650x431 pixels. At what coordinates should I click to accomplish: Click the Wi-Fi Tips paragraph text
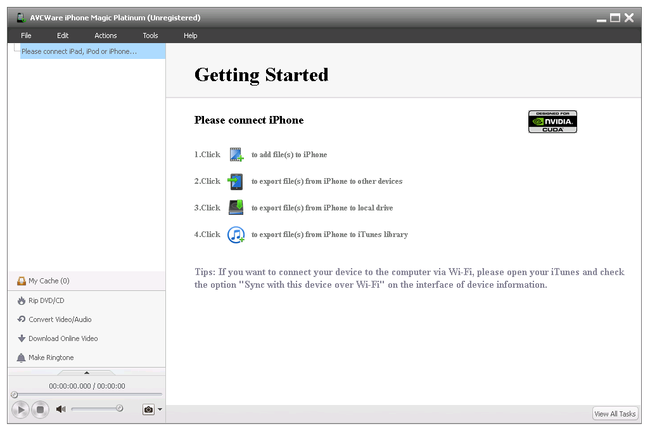click(409, 278)
